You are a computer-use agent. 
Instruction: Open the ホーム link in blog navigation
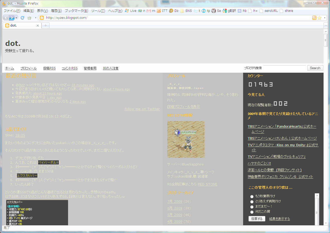click(10, 68)
